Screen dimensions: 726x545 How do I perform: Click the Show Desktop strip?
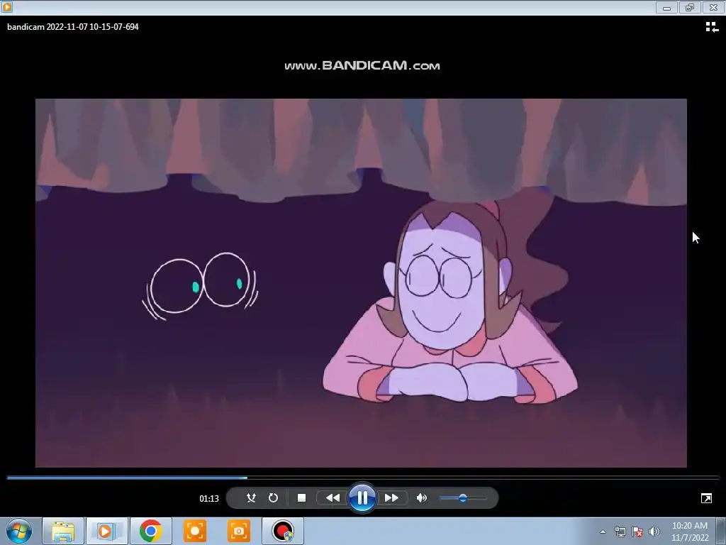(x=721, y=531)
